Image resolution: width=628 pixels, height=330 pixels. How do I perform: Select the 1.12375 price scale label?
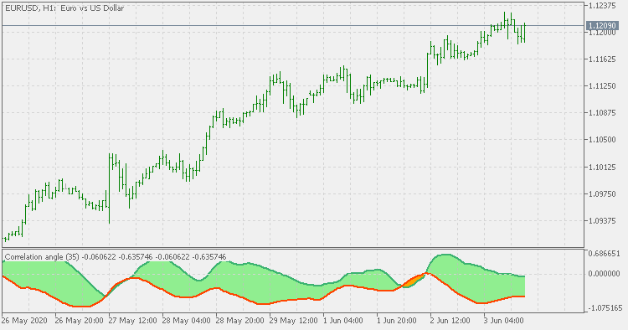tap(602, 6)
